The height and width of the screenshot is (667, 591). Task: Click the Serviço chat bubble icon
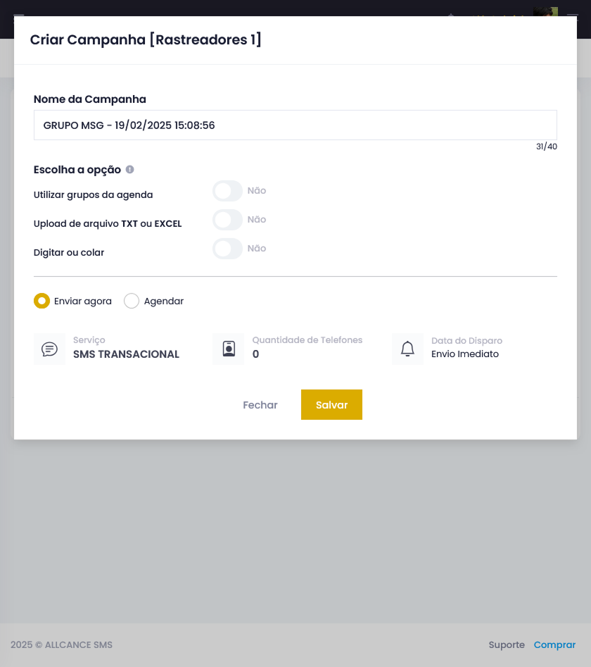pyautogui.click(x=50, y=349)
